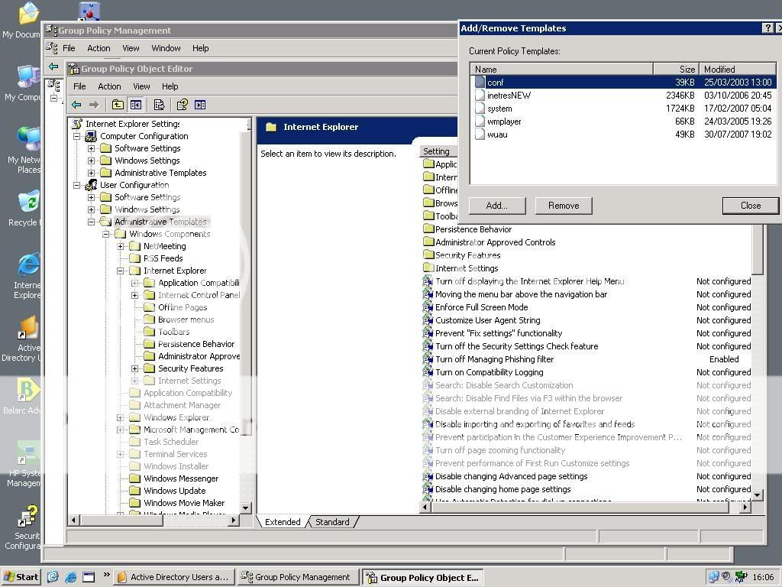Screen dimensions: 782x587
Task: Switch to Group Policy Management taskbar button
Action: tap(298, 577)
